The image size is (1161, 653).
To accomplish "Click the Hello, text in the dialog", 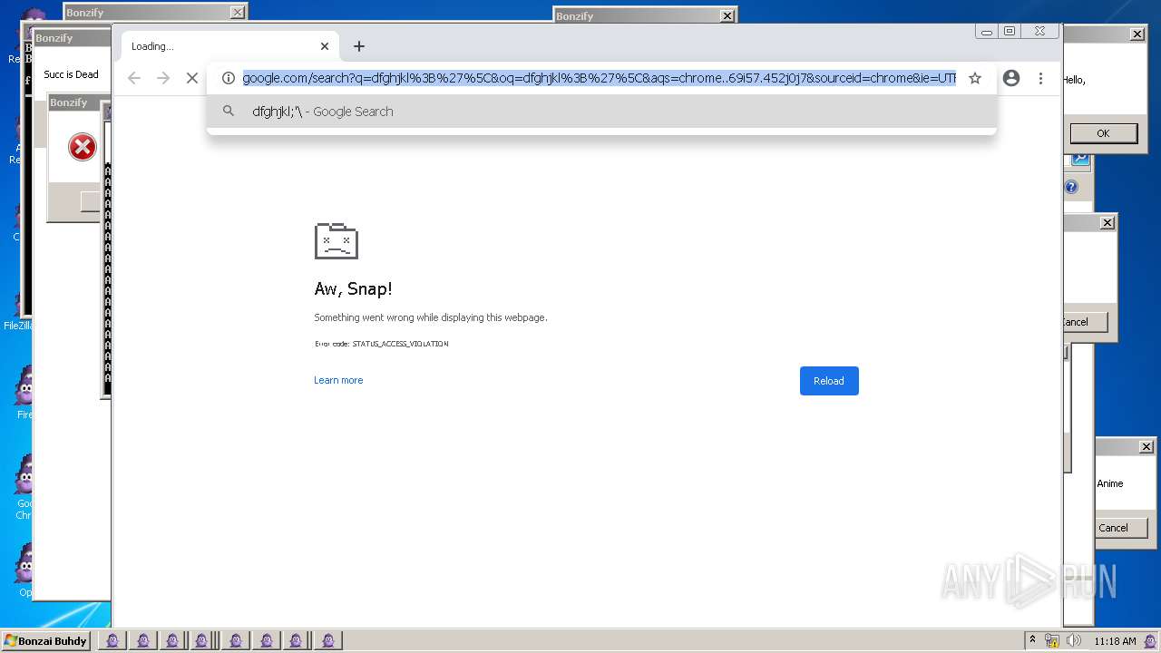I will (1074, 80).
